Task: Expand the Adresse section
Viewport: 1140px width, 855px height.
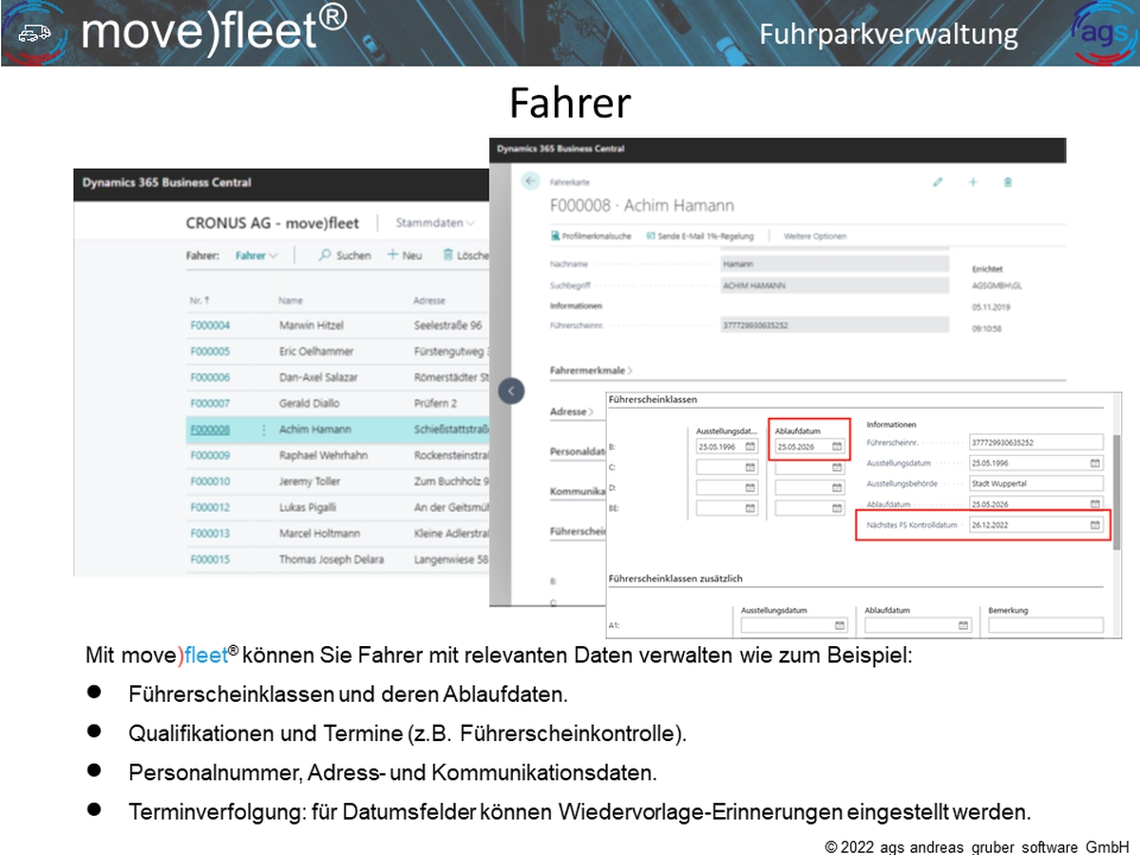Action: pyautogui.click(x=572, y=412)
